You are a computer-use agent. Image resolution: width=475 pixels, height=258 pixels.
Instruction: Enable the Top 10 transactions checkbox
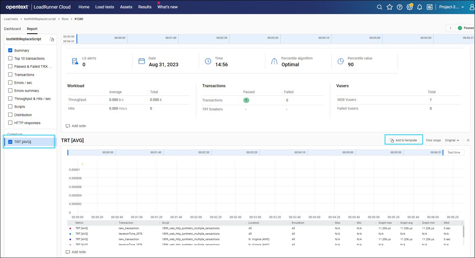tap(10, 58)
